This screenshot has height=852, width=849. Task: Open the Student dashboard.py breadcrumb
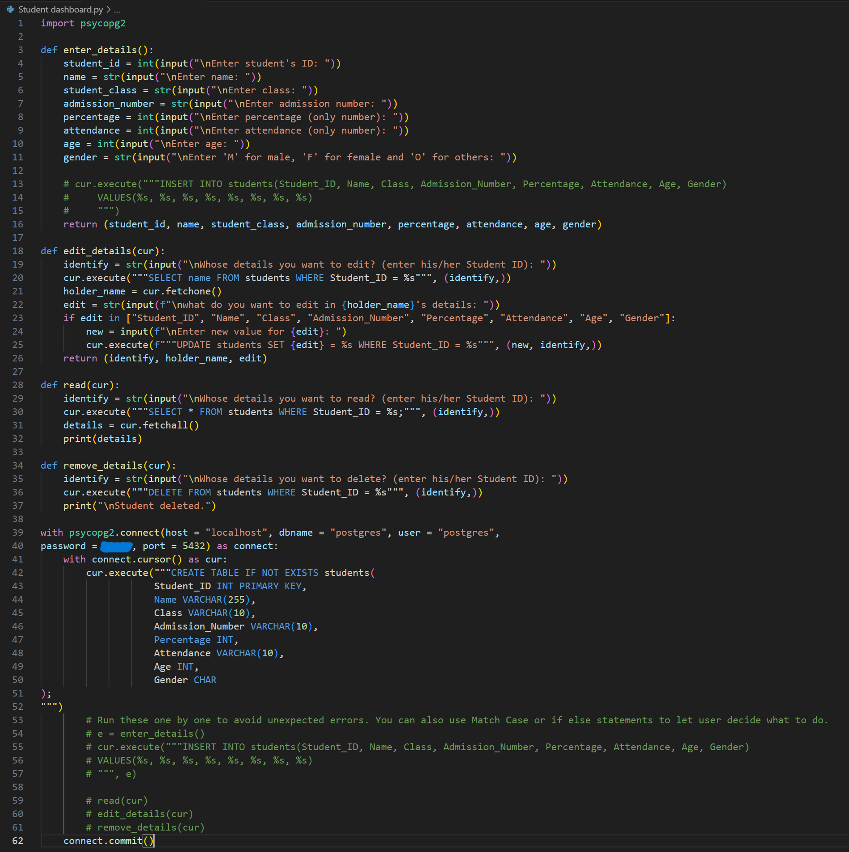click(60, 9)
